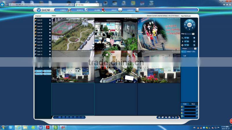The width and height of the screenshot is (232, 130).
Task: Toggle Cam 11 stream button
Action: (50, 51)
